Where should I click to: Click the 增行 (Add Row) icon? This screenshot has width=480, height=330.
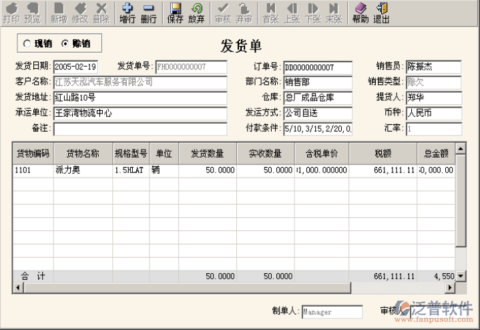(128, 13)
